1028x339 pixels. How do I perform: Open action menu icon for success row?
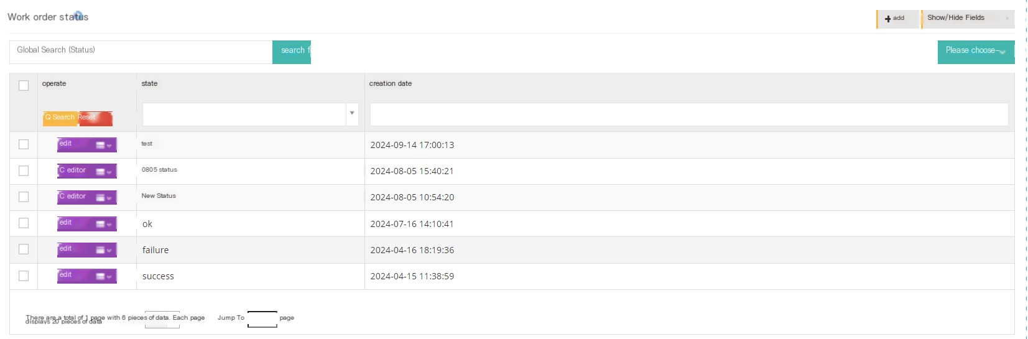tap(104, 276)
